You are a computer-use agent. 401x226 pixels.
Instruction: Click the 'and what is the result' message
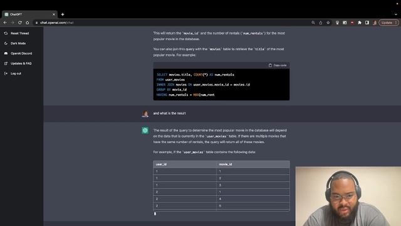pos(169,113)
